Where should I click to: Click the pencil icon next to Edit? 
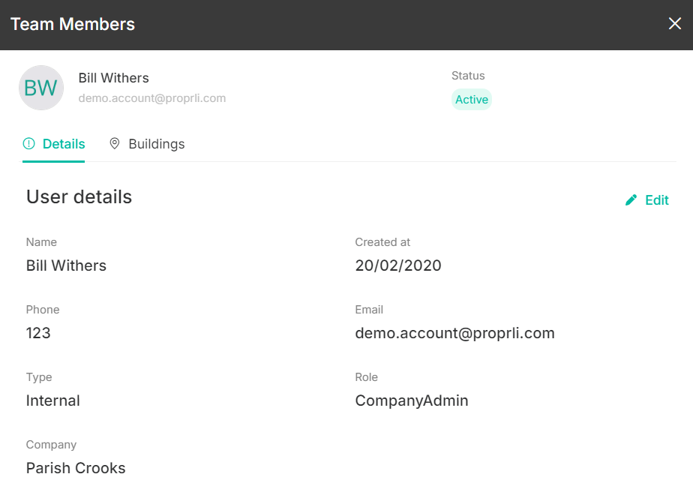(x=631, y=200)
